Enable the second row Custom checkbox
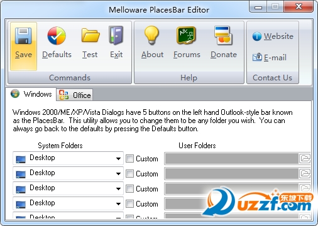The width and height of the screenshot is (318, 226). pos(129,174)
